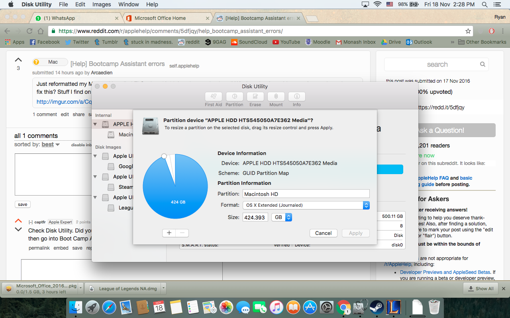This screenshot has width=510, height=318.
Task: Click the Apply button in partition dialog
Action: 356,233
